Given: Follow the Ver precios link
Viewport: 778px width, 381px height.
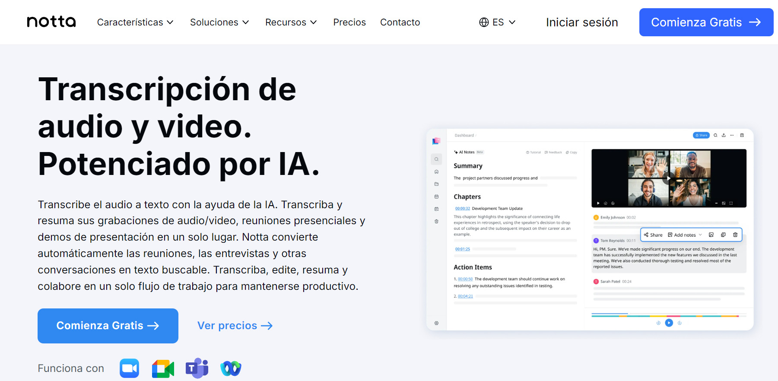Looking at the screenshot, I should click(x=235, y=326).
